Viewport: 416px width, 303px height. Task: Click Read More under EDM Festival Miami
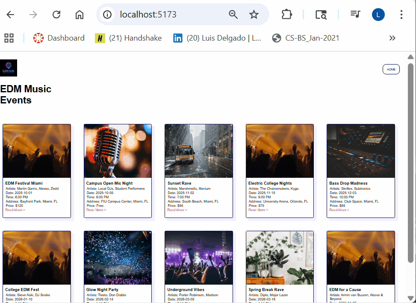point(15,210)
